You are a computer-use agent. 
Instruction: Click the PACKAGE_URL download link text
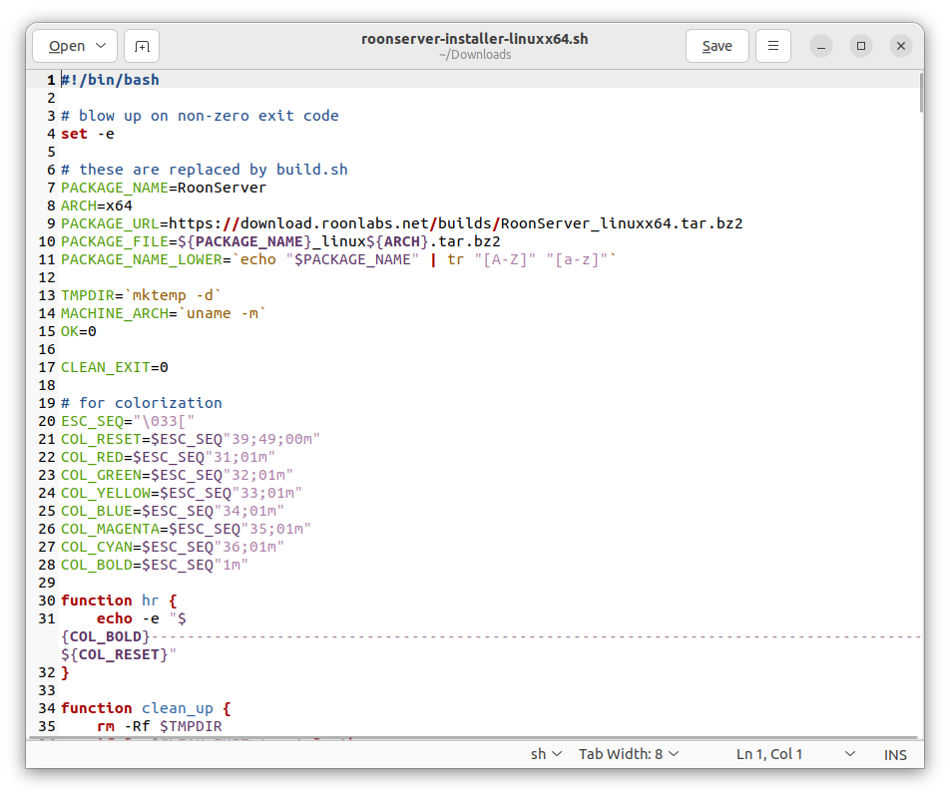coord(456,223)
